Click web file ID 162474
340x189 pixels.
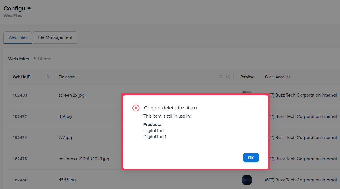(20, 138)
